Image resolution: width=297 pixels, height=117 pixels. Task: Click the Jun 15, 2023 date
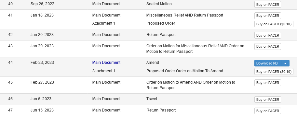42,110
